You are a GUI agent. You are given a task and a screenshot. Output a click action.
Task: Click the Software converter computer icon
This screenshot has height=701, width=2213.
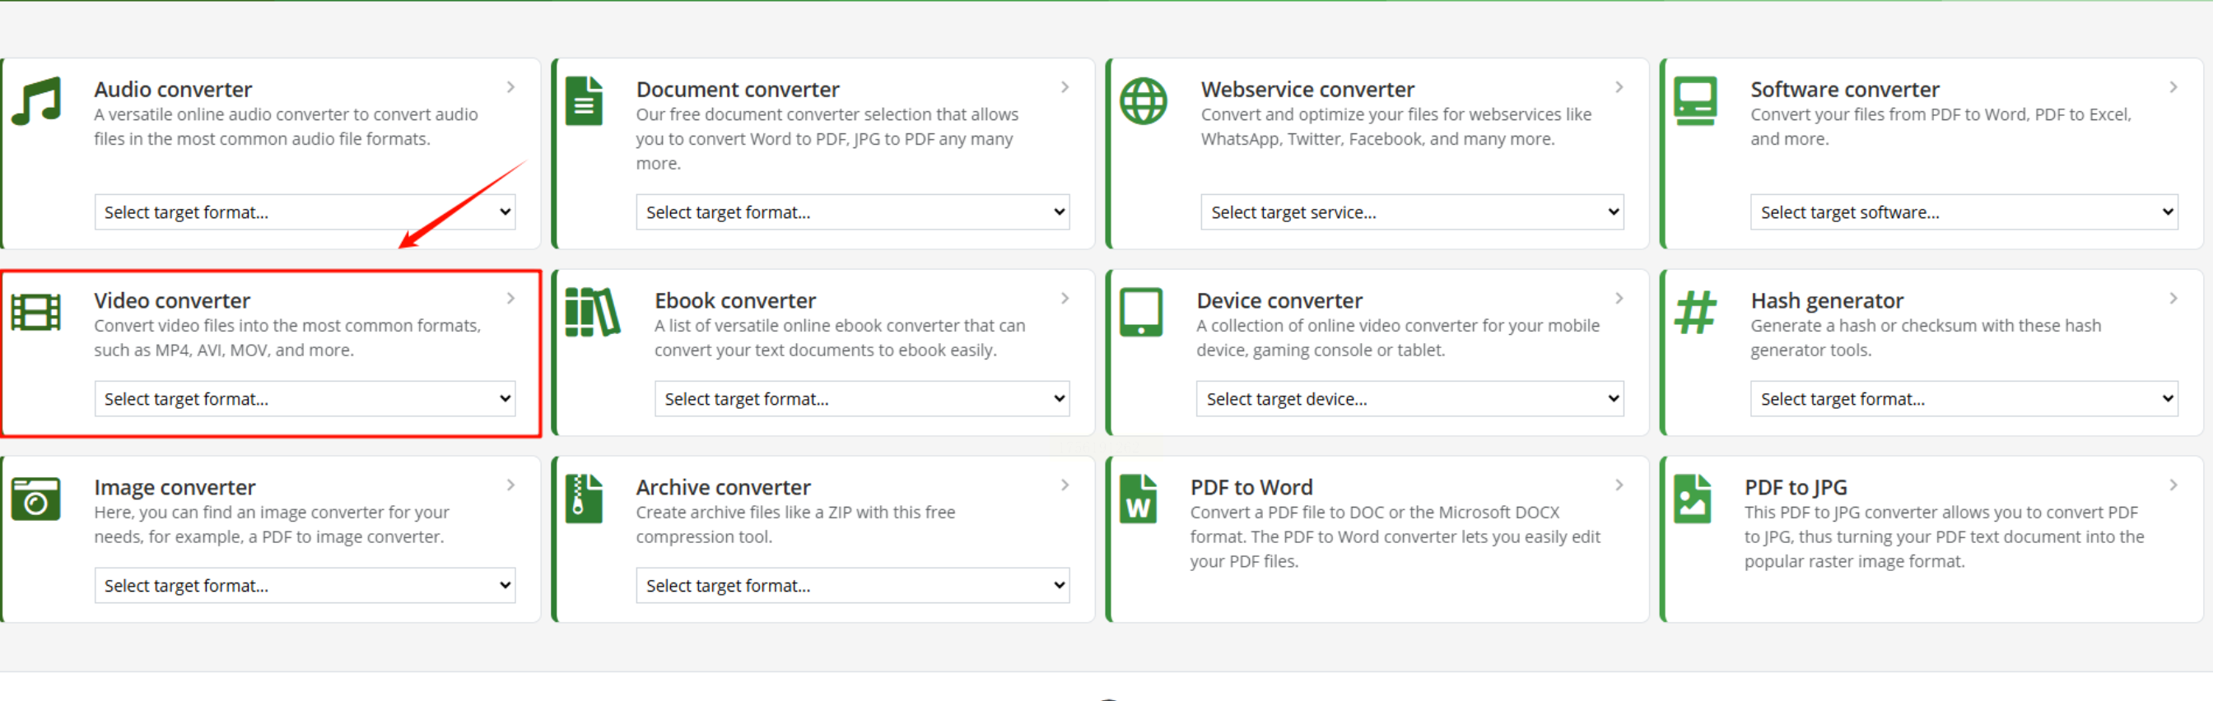click(1695, 100)
